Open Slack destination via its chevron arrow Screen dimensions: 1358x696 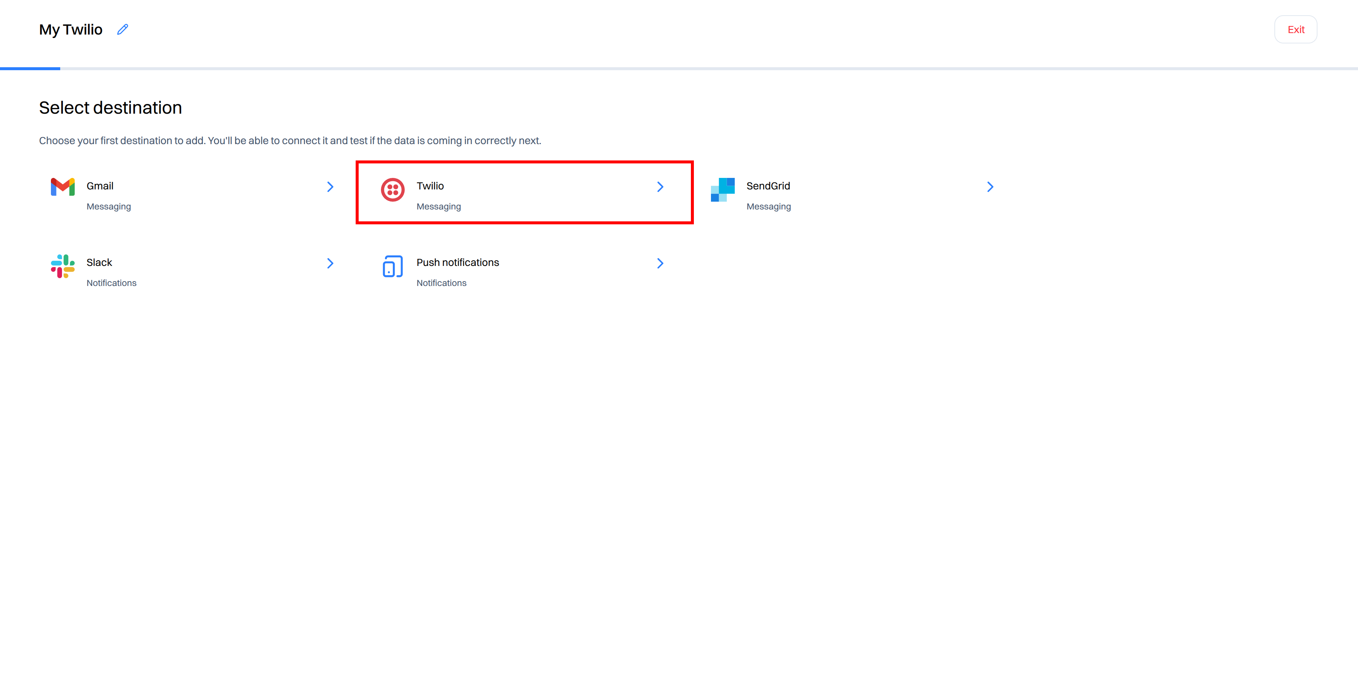point(330,263)
